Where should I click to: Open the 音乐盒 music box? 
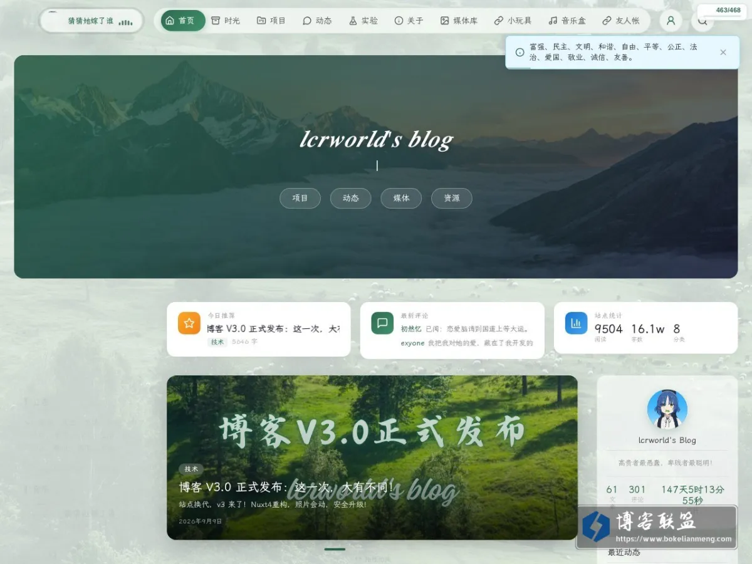click(x=567, y=21)
